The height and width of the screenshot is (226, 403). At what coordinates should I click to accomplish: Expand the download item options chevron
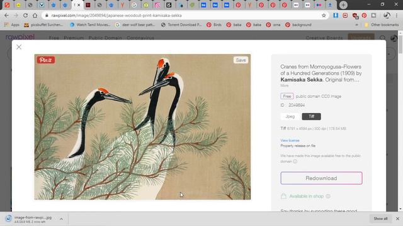(x=62, y=219)
